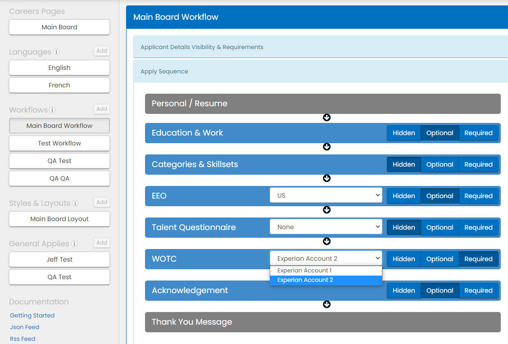508x344 pixels.
Task: Switch to the Test Workflow
Action: click(x=59, y=143)
